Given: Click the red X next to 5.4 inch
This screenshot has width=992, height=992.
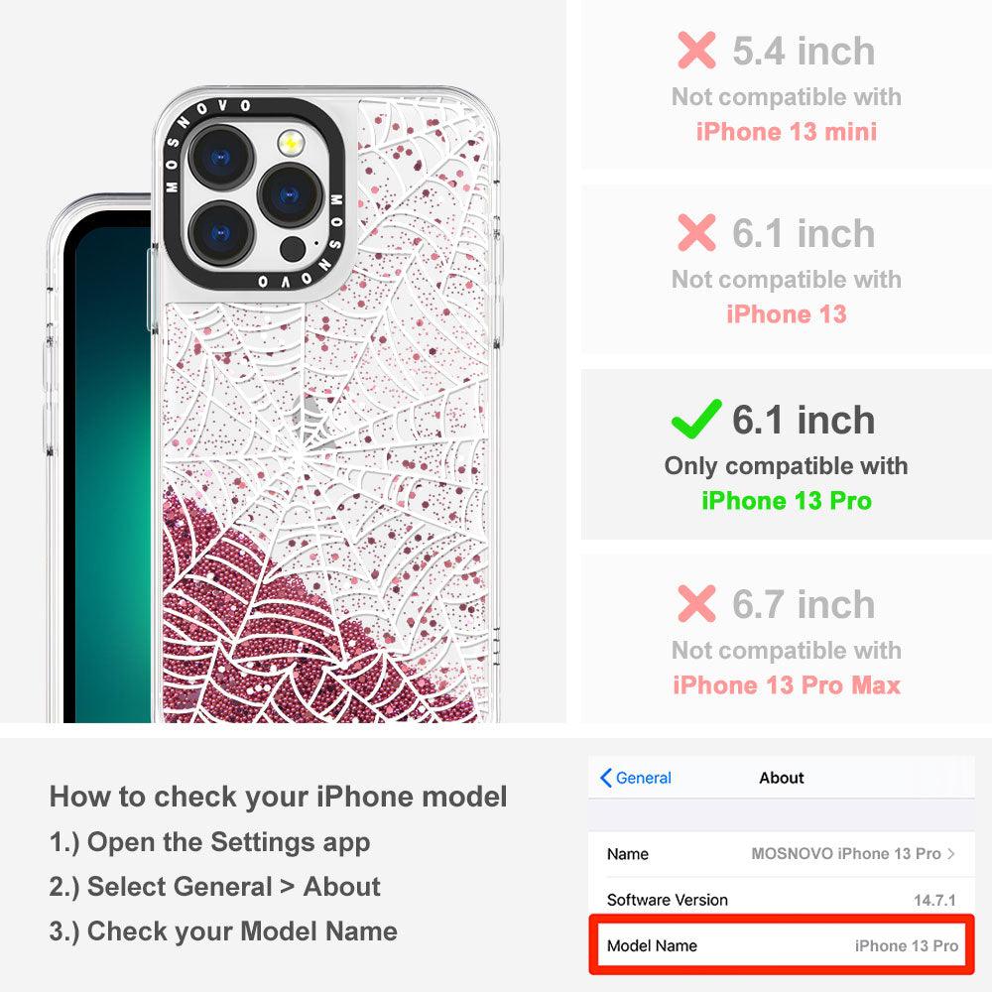Looking at the screenshot, I should point(696,50).
